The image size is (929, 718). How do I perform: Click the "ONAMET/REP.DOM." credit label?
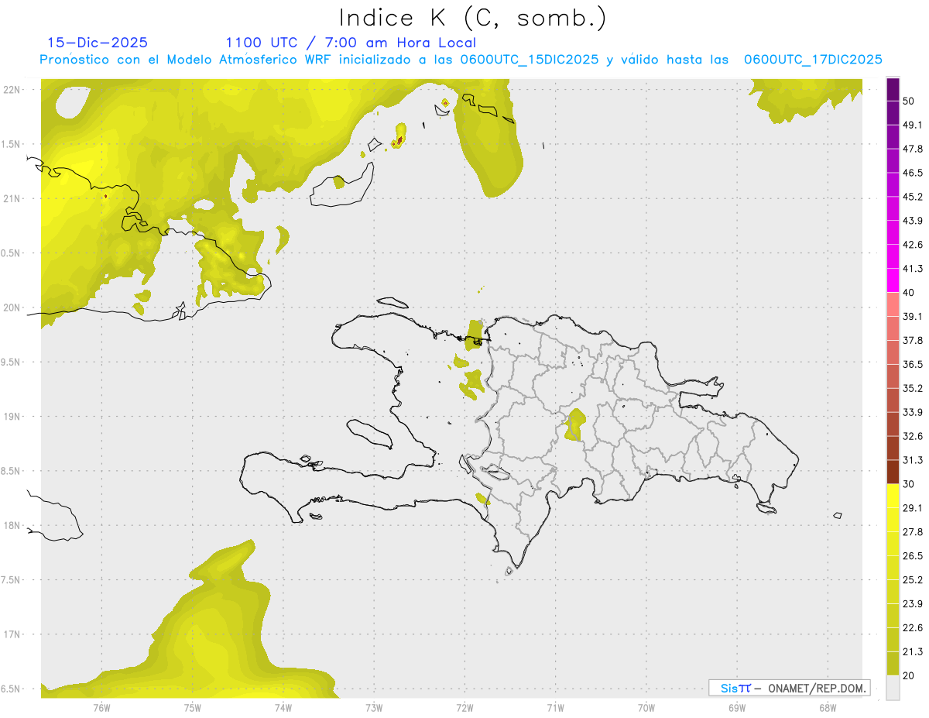pyautogui.click(x=816, y=688)
